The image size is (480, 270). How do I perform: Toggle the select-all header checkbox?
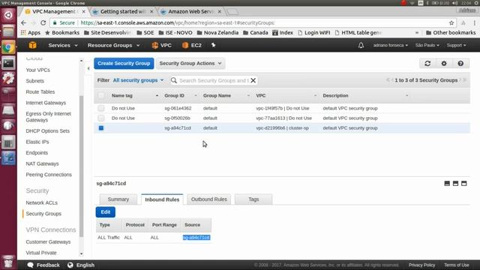tap(101, 95)
